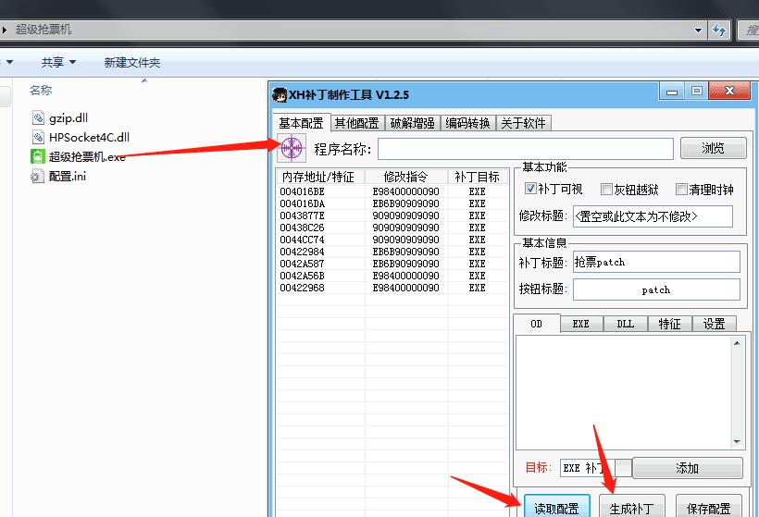Screen dimensions: 759x517
Task: Click the 补丁标题 field containing 抢票patch
Action: click(656, 262)
